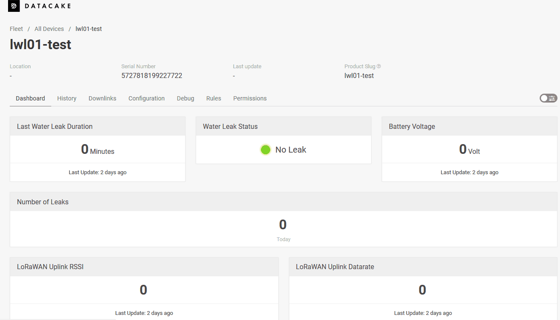Click the green No Leak status indicator
Viewport: 560px width, 320px height.
266,150
